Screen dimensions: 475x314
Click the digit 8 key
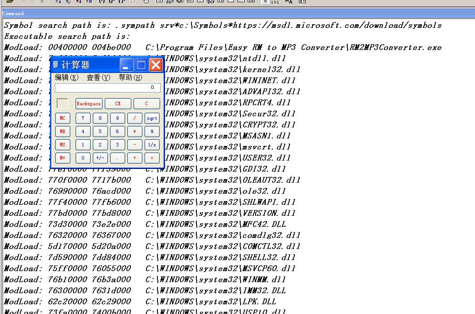click(100, 118)
